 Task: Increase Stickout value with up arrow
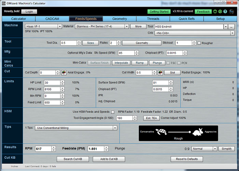tap(194, 42)
